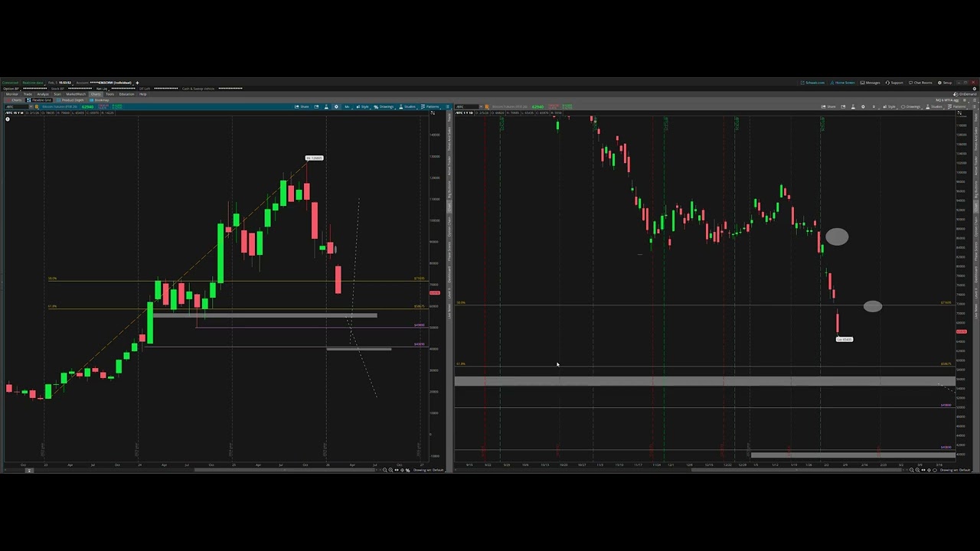Click the left chart /BTC symbol field

tap(17, 106)
